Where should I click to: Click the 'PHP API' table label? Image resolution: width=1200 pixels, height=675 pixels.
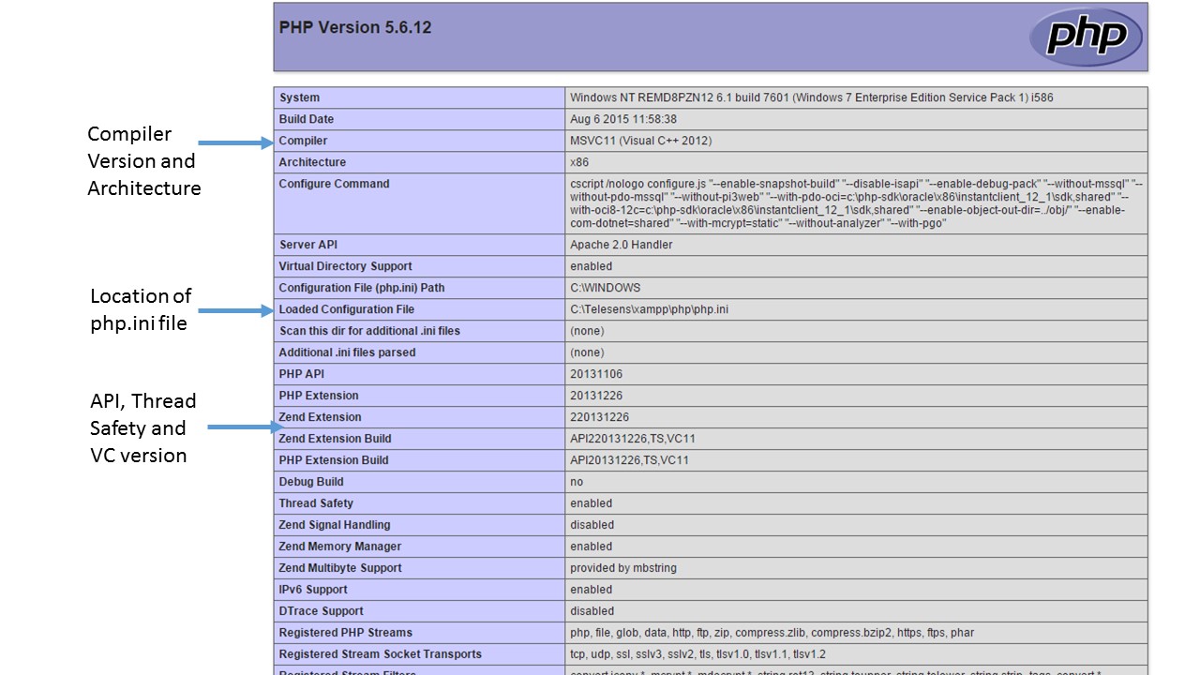(301, 374)
